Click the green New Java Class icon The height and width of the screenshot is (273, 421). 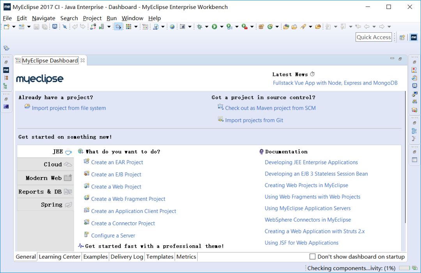pyautogui.click(x=270, y=27)
